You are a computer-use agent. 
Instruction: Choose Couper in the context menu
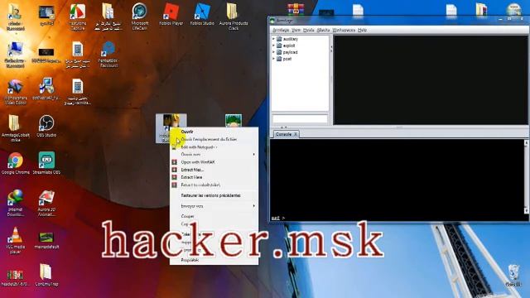tap(214, 216)
